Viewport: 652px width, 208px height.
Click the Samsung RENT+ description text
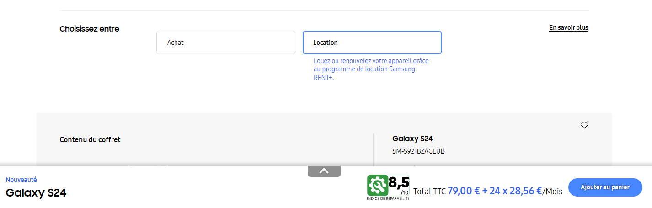click(x=371, y=69)
